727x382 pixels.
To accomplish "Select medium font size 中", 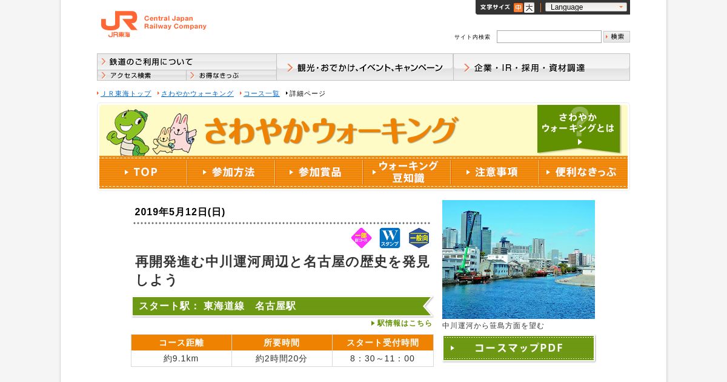I will click(518, 7).
